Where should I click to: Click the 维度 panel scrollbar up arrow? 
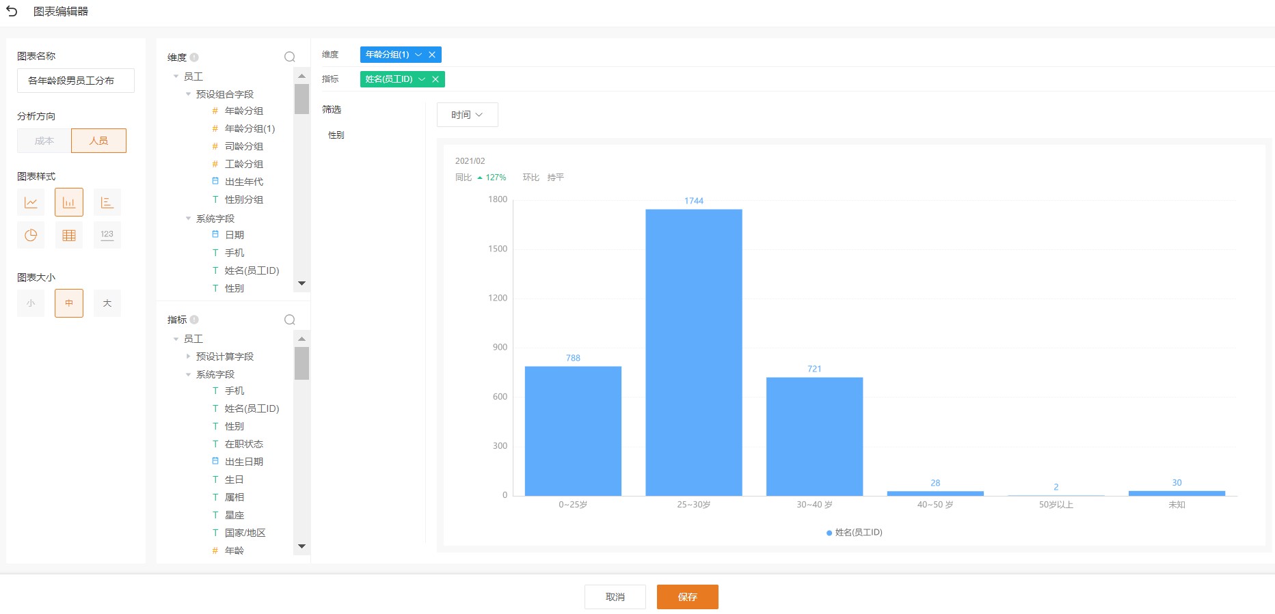click(x=301, y=76)
